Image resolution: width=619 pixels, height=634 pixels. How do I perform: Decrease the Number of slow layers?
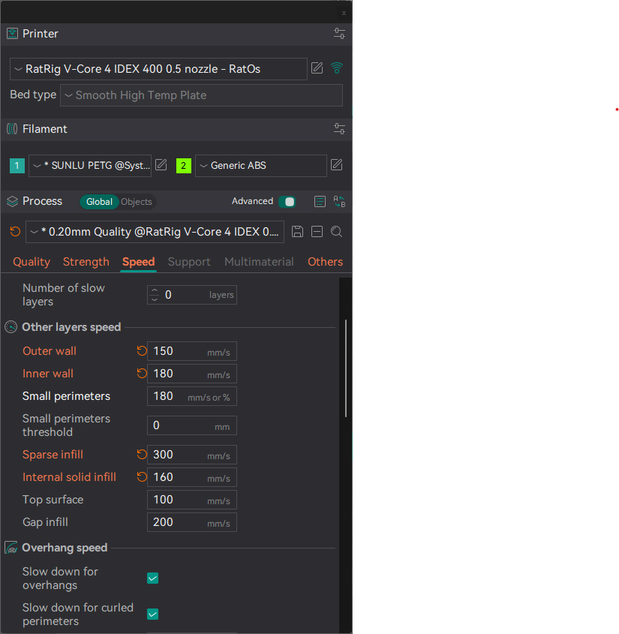155,299
